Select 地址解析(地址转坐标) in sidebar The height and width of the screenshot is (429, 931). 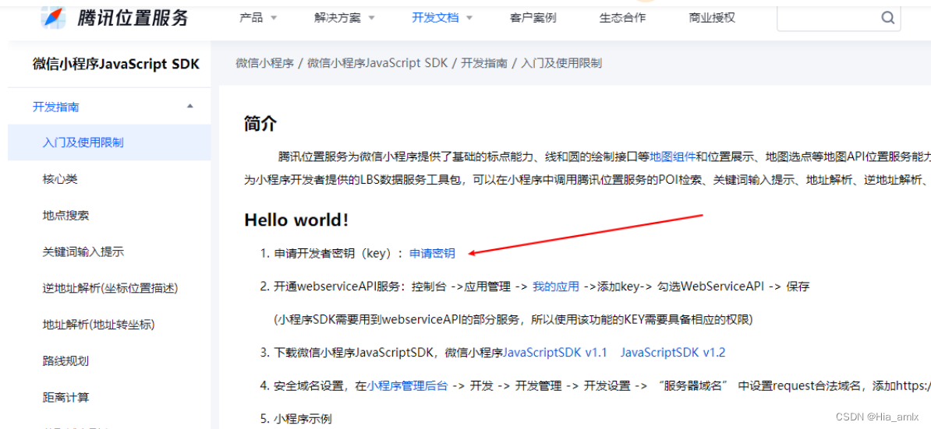tap(109, 324)
